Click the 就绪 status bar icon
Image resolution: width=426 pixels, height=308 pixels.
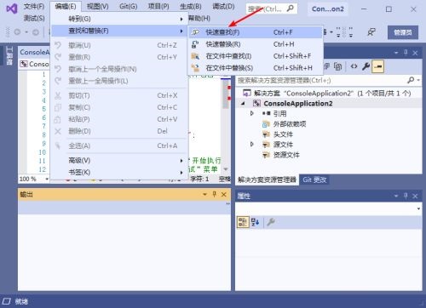point(6,301)
